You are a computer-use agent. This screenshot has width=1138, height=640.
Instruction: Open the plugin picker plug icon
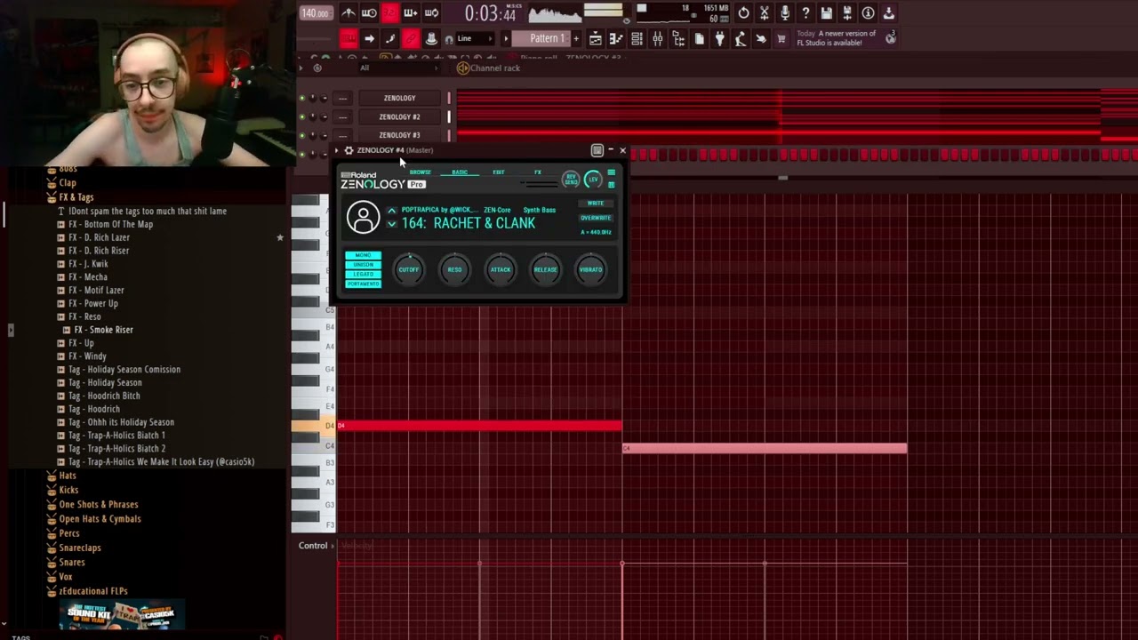[x=719, y=38]
